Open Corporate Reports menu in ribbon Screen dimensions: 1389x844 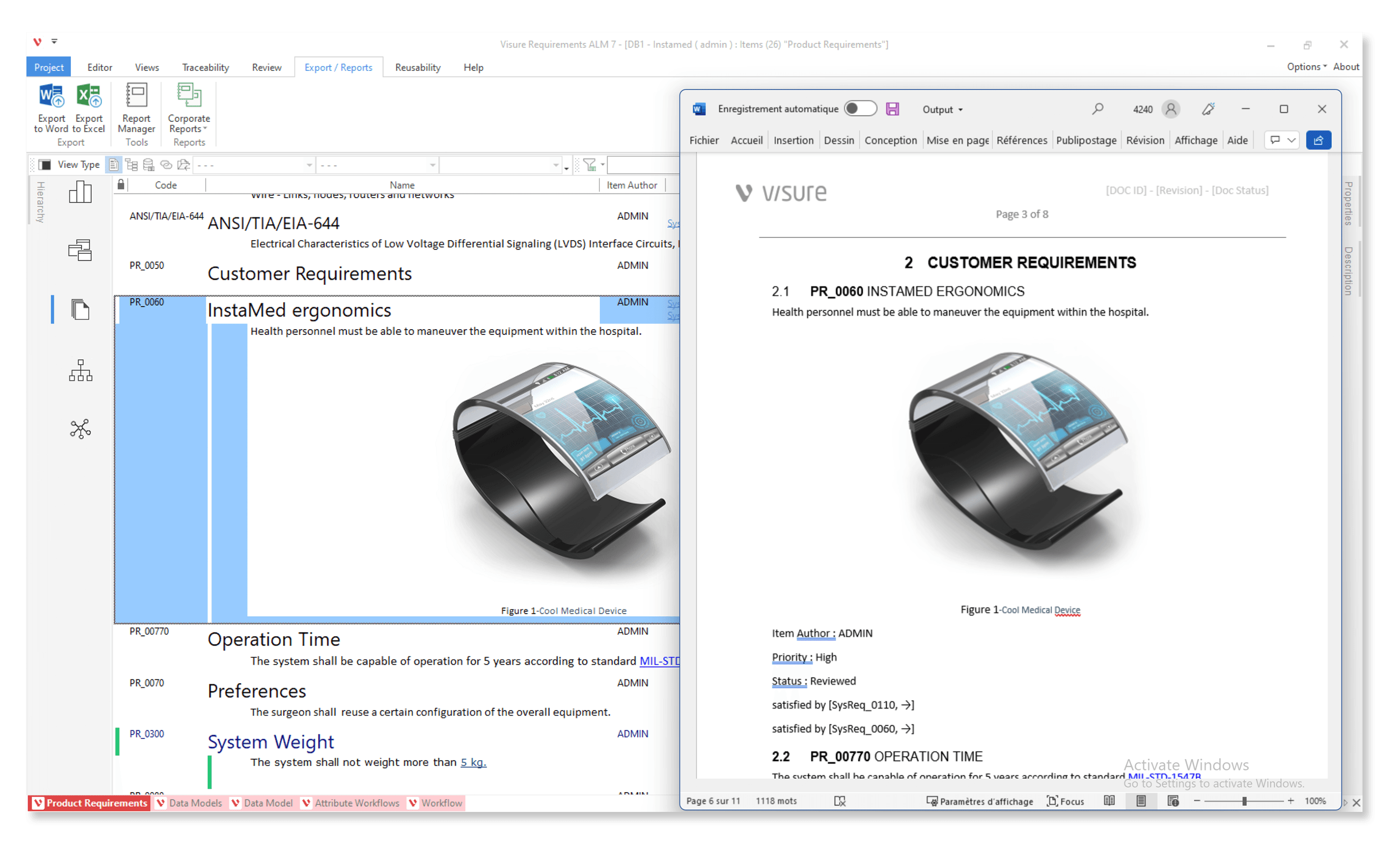click(189, 108)
